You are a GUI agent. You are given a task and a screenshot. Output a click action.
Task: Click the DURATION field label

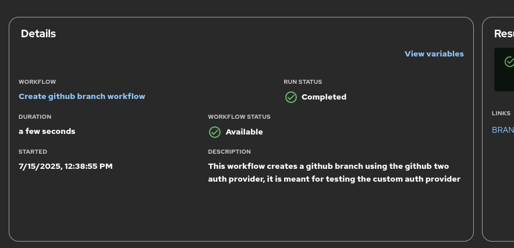[35, 117]
